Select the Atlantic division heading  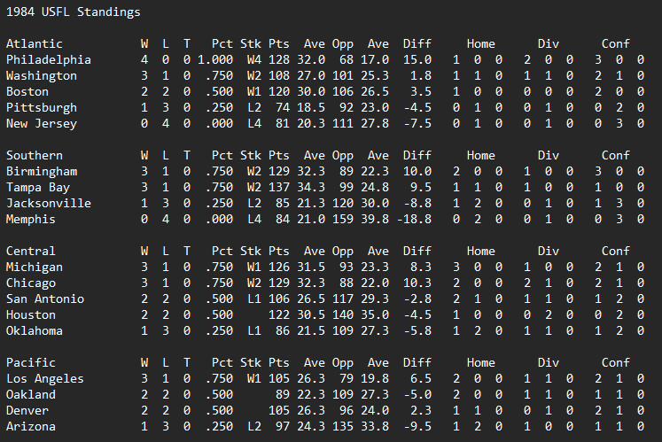pos(35,43)
